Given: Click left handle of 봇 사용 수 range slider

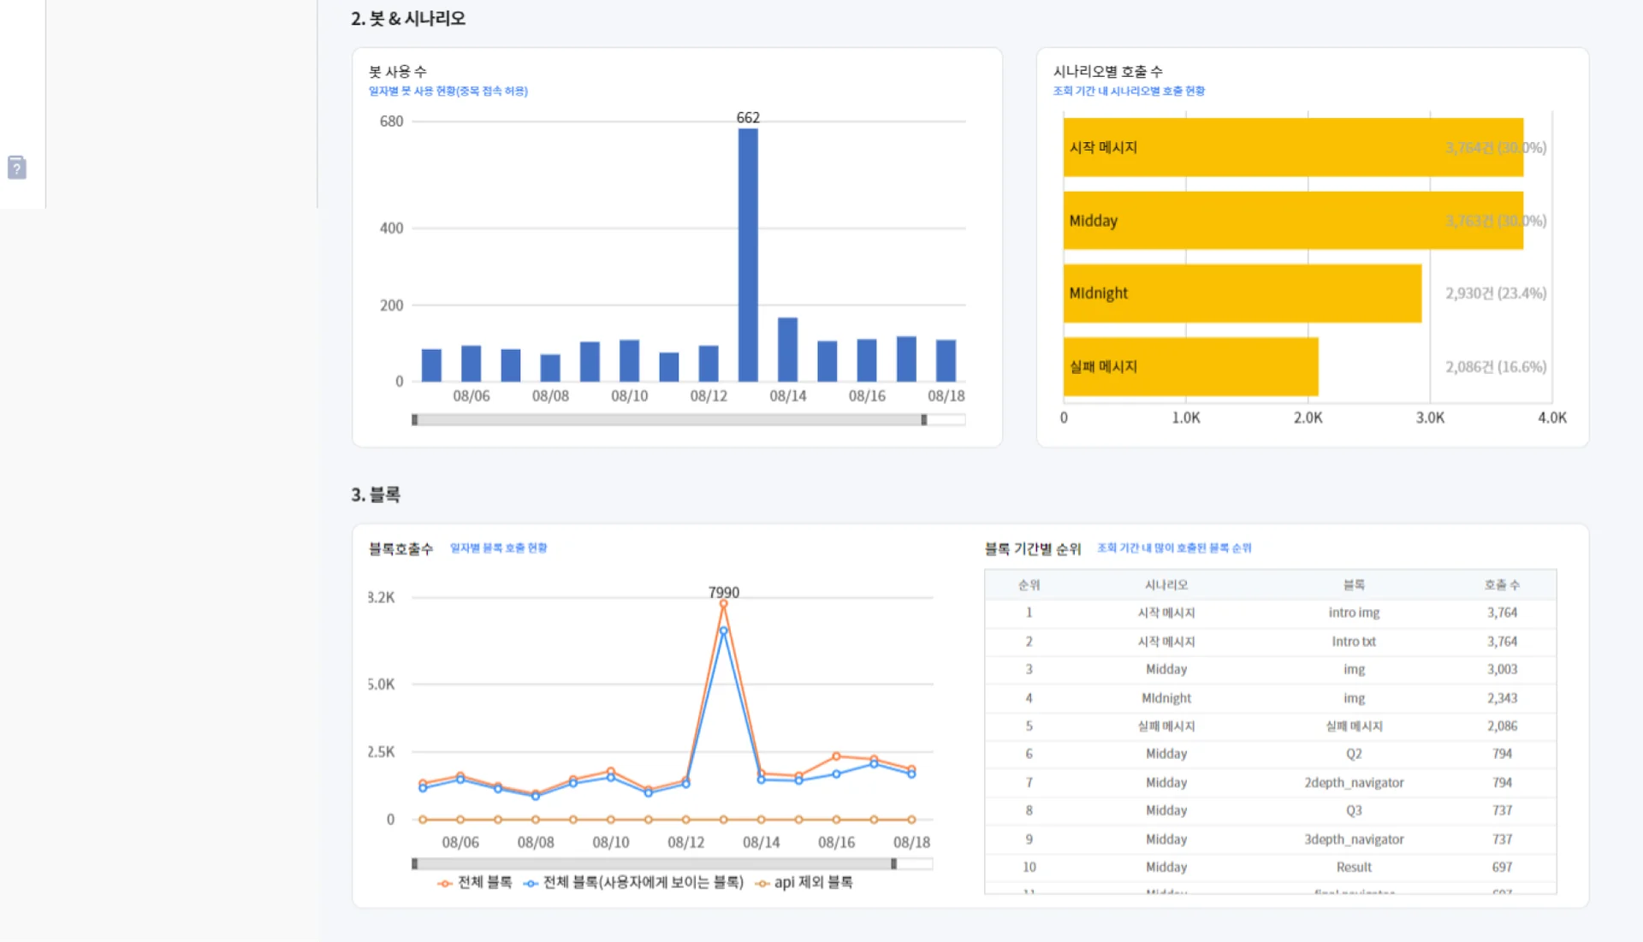Looking at the screenshot, I should point(415,420).
